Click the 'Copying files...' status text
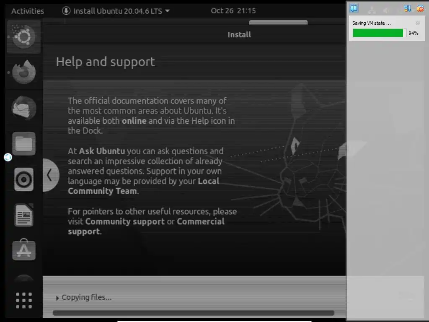The height and width of the screenshot is (322, 429). [86, 297]
